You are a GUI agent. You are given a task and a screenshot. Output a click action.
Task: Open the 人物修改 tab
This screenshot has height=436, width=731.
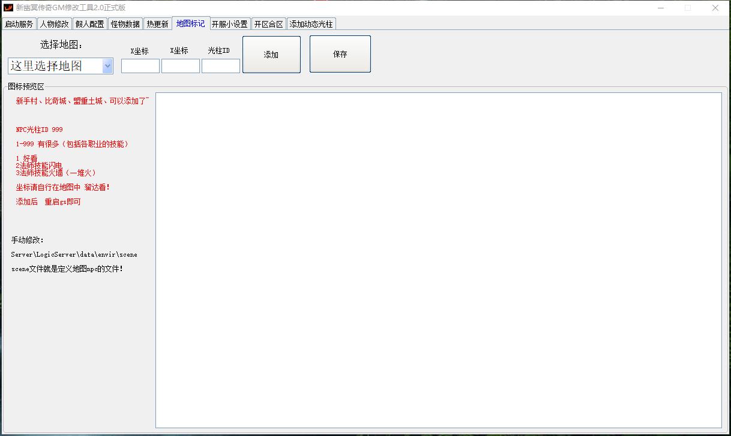click(x=55, y=24)
